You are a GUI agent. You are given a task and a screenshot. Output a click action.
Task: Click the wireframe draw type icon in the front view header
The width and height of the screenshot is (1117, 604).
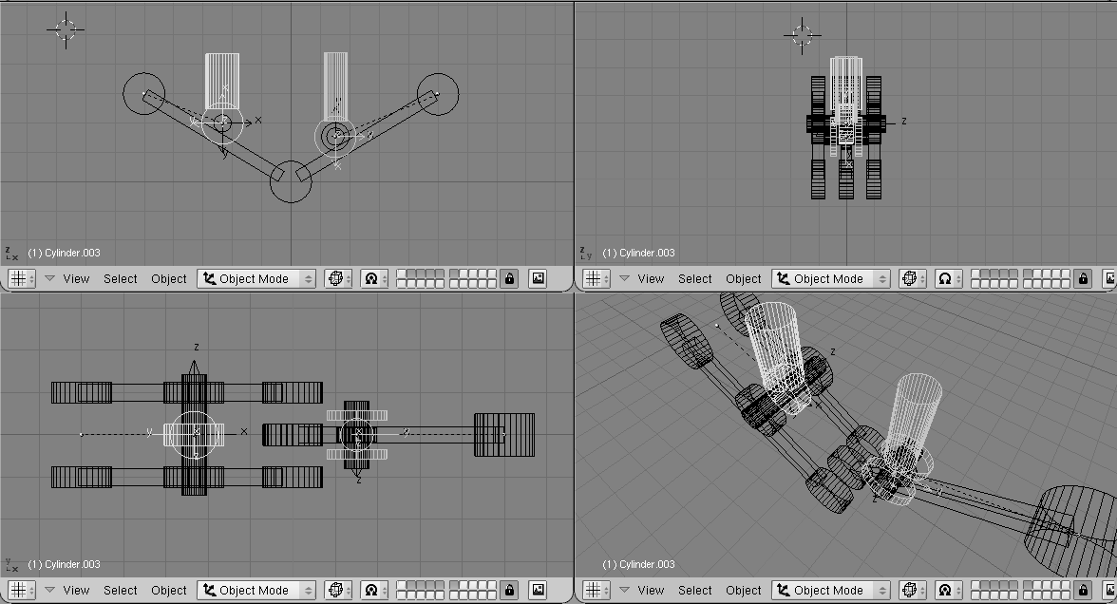(338, 278)
